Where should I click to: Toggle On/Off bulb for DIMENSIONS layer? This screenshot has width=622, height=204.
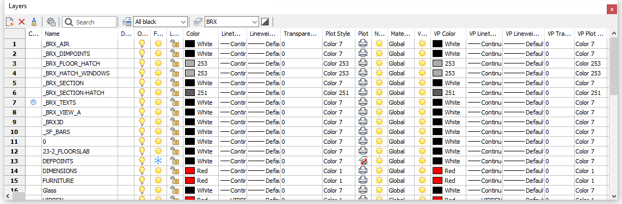[142, 171]
